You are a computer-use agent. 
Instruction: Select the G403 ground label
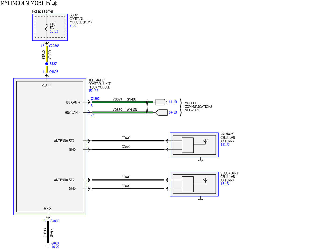(55, 243)
